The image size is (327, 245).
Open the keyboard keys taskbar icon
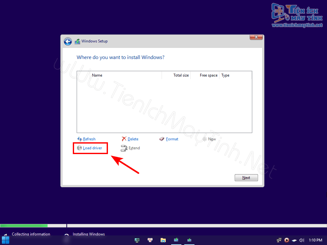pyautogui.click(x=150, y=240)
